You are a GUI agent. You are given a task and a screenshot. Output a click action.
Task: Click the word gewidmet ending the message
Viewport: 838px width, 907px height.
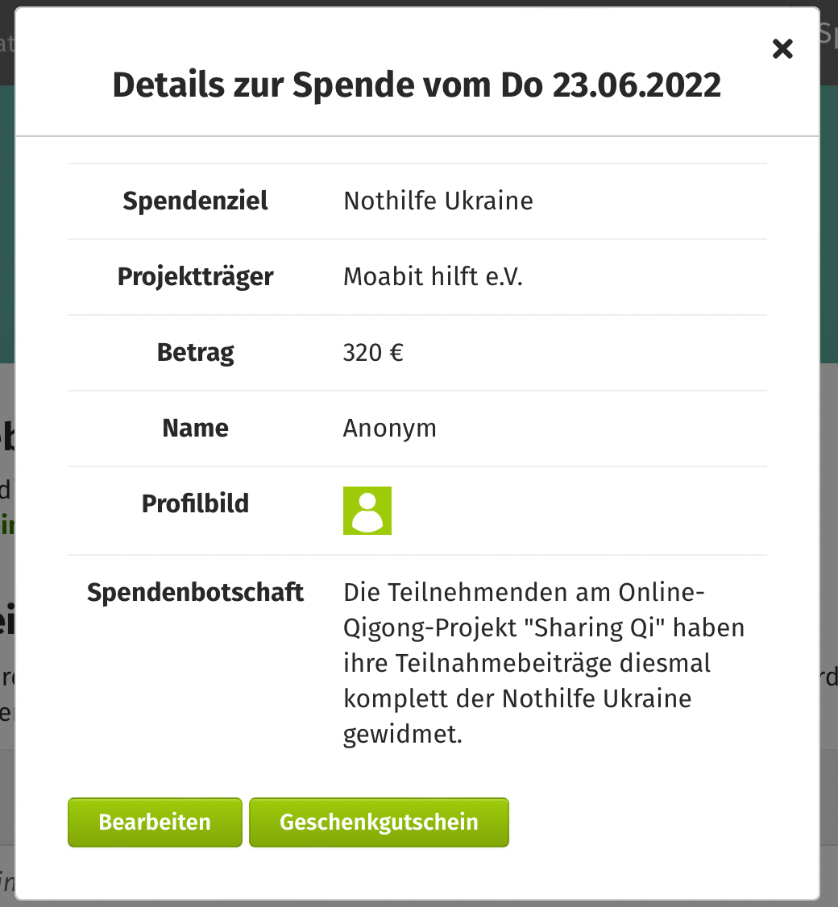(403, 735)
